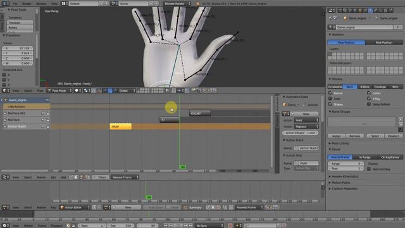
Task: Click Deselect button in Bone Groups
Action: pyautogui.click(x=394, y=136)
